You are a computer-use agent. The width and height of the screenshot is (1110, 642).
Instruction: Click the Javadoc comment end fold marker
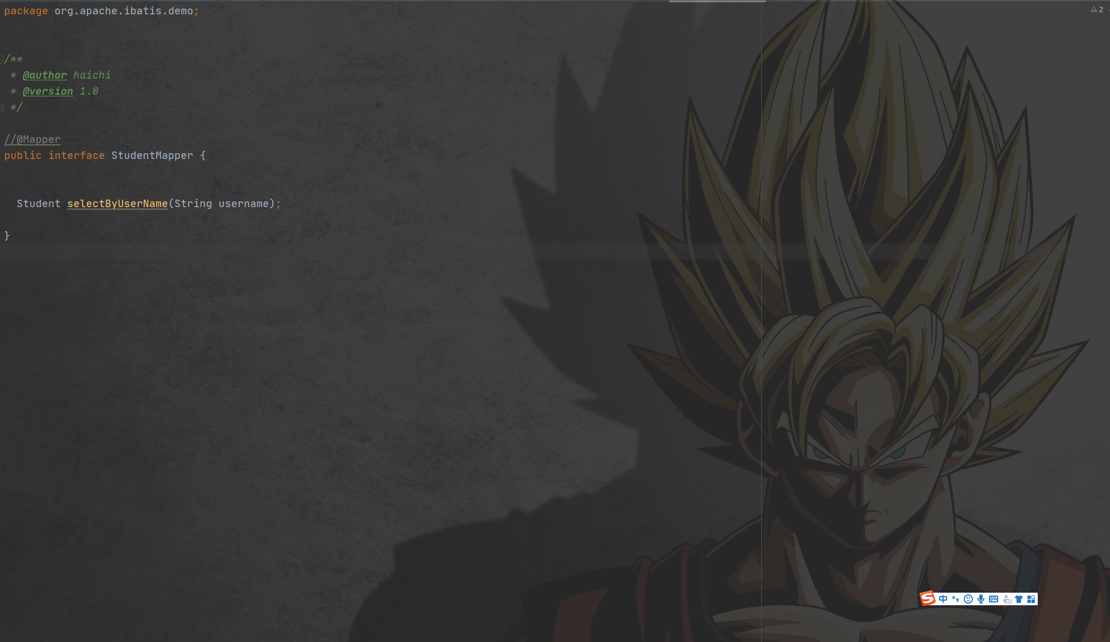[x=2, y=107]
